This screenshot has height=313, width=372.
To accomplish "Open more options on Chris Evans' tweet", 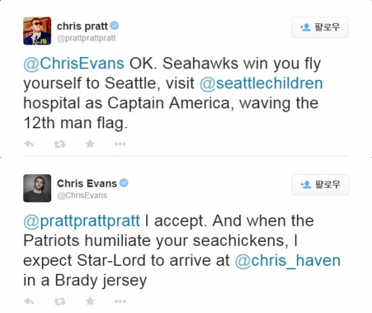I will point(120,302).
